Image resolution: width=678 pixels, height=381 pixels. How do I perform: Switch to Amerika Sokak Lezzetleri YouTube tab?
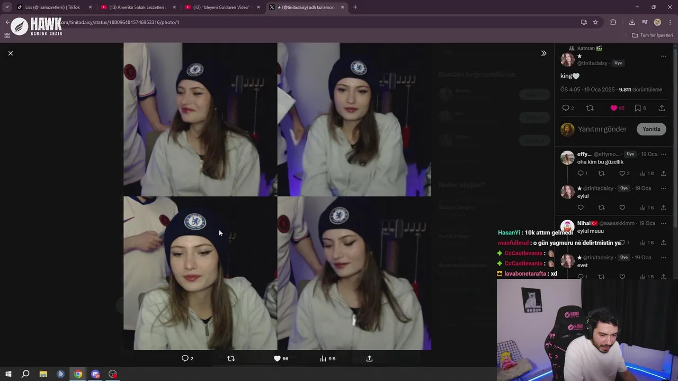tap(137, 7)
